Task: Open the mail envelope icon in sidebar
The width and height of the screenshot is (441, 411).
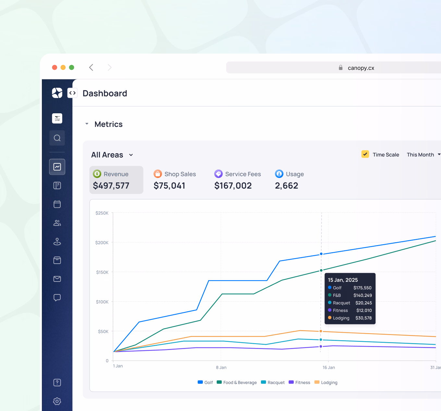Action: point(57,279)
